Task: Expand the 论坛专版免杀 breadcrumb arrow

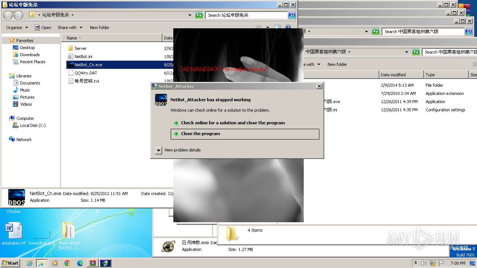Action: [72, 15]
